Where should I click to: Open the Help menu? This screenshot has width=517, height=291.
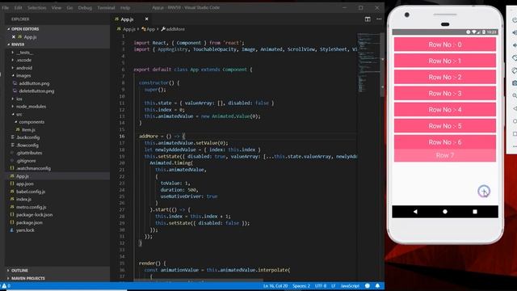pos(125,7)
